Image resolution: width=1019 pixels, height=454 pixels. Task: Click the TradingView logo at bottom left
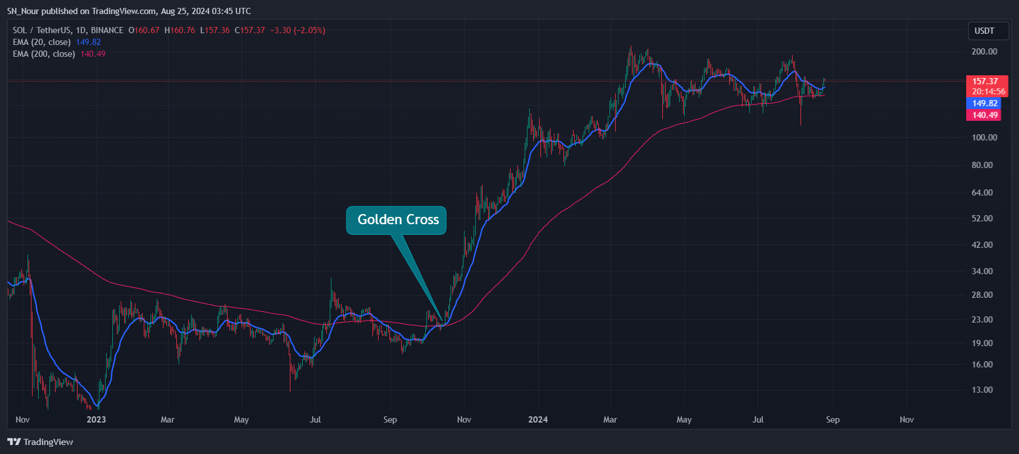tap(40, 442)
